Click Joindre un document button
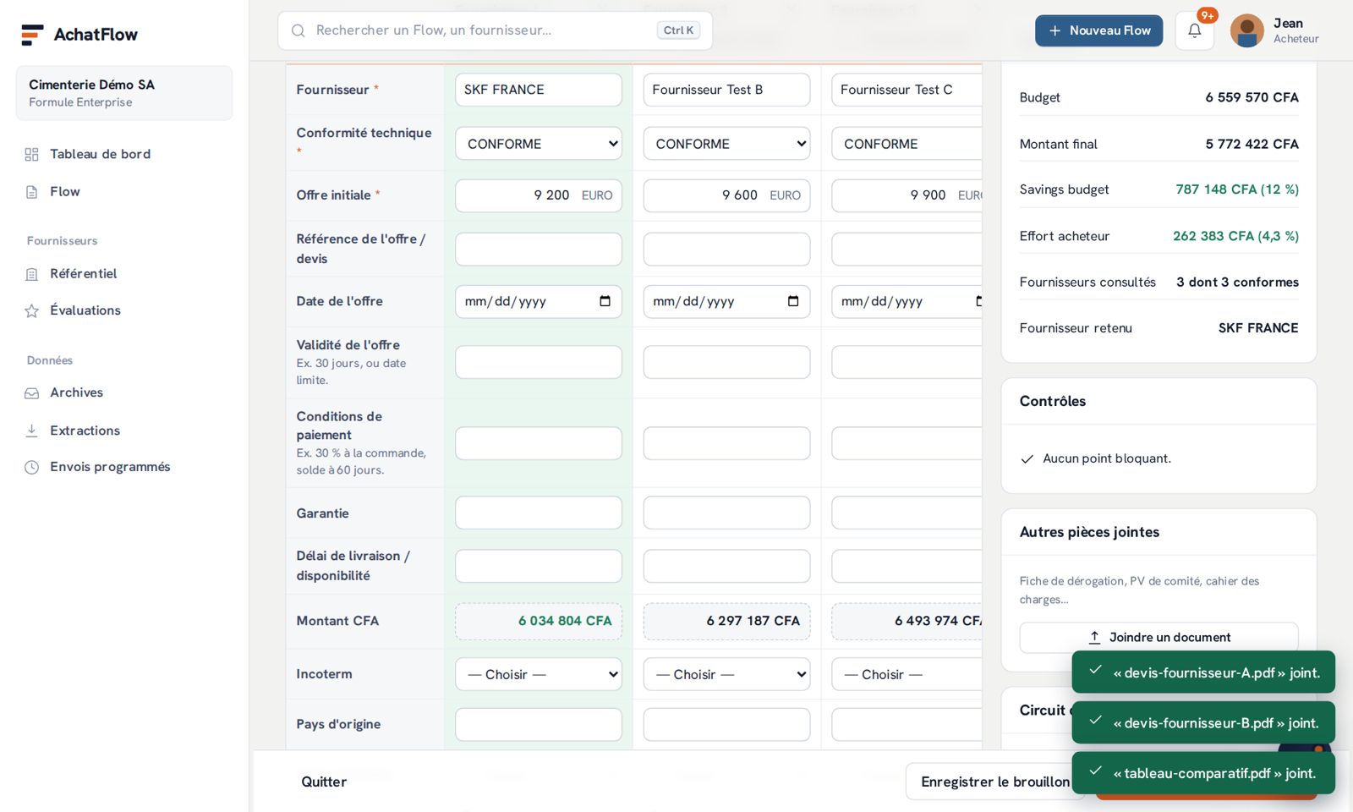This screenshot has width=1353, height=812. point(1159,637)
